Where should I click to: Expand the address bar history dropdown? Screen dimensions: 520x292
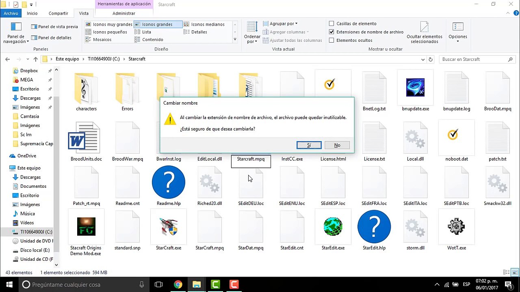tap(423, 59)
